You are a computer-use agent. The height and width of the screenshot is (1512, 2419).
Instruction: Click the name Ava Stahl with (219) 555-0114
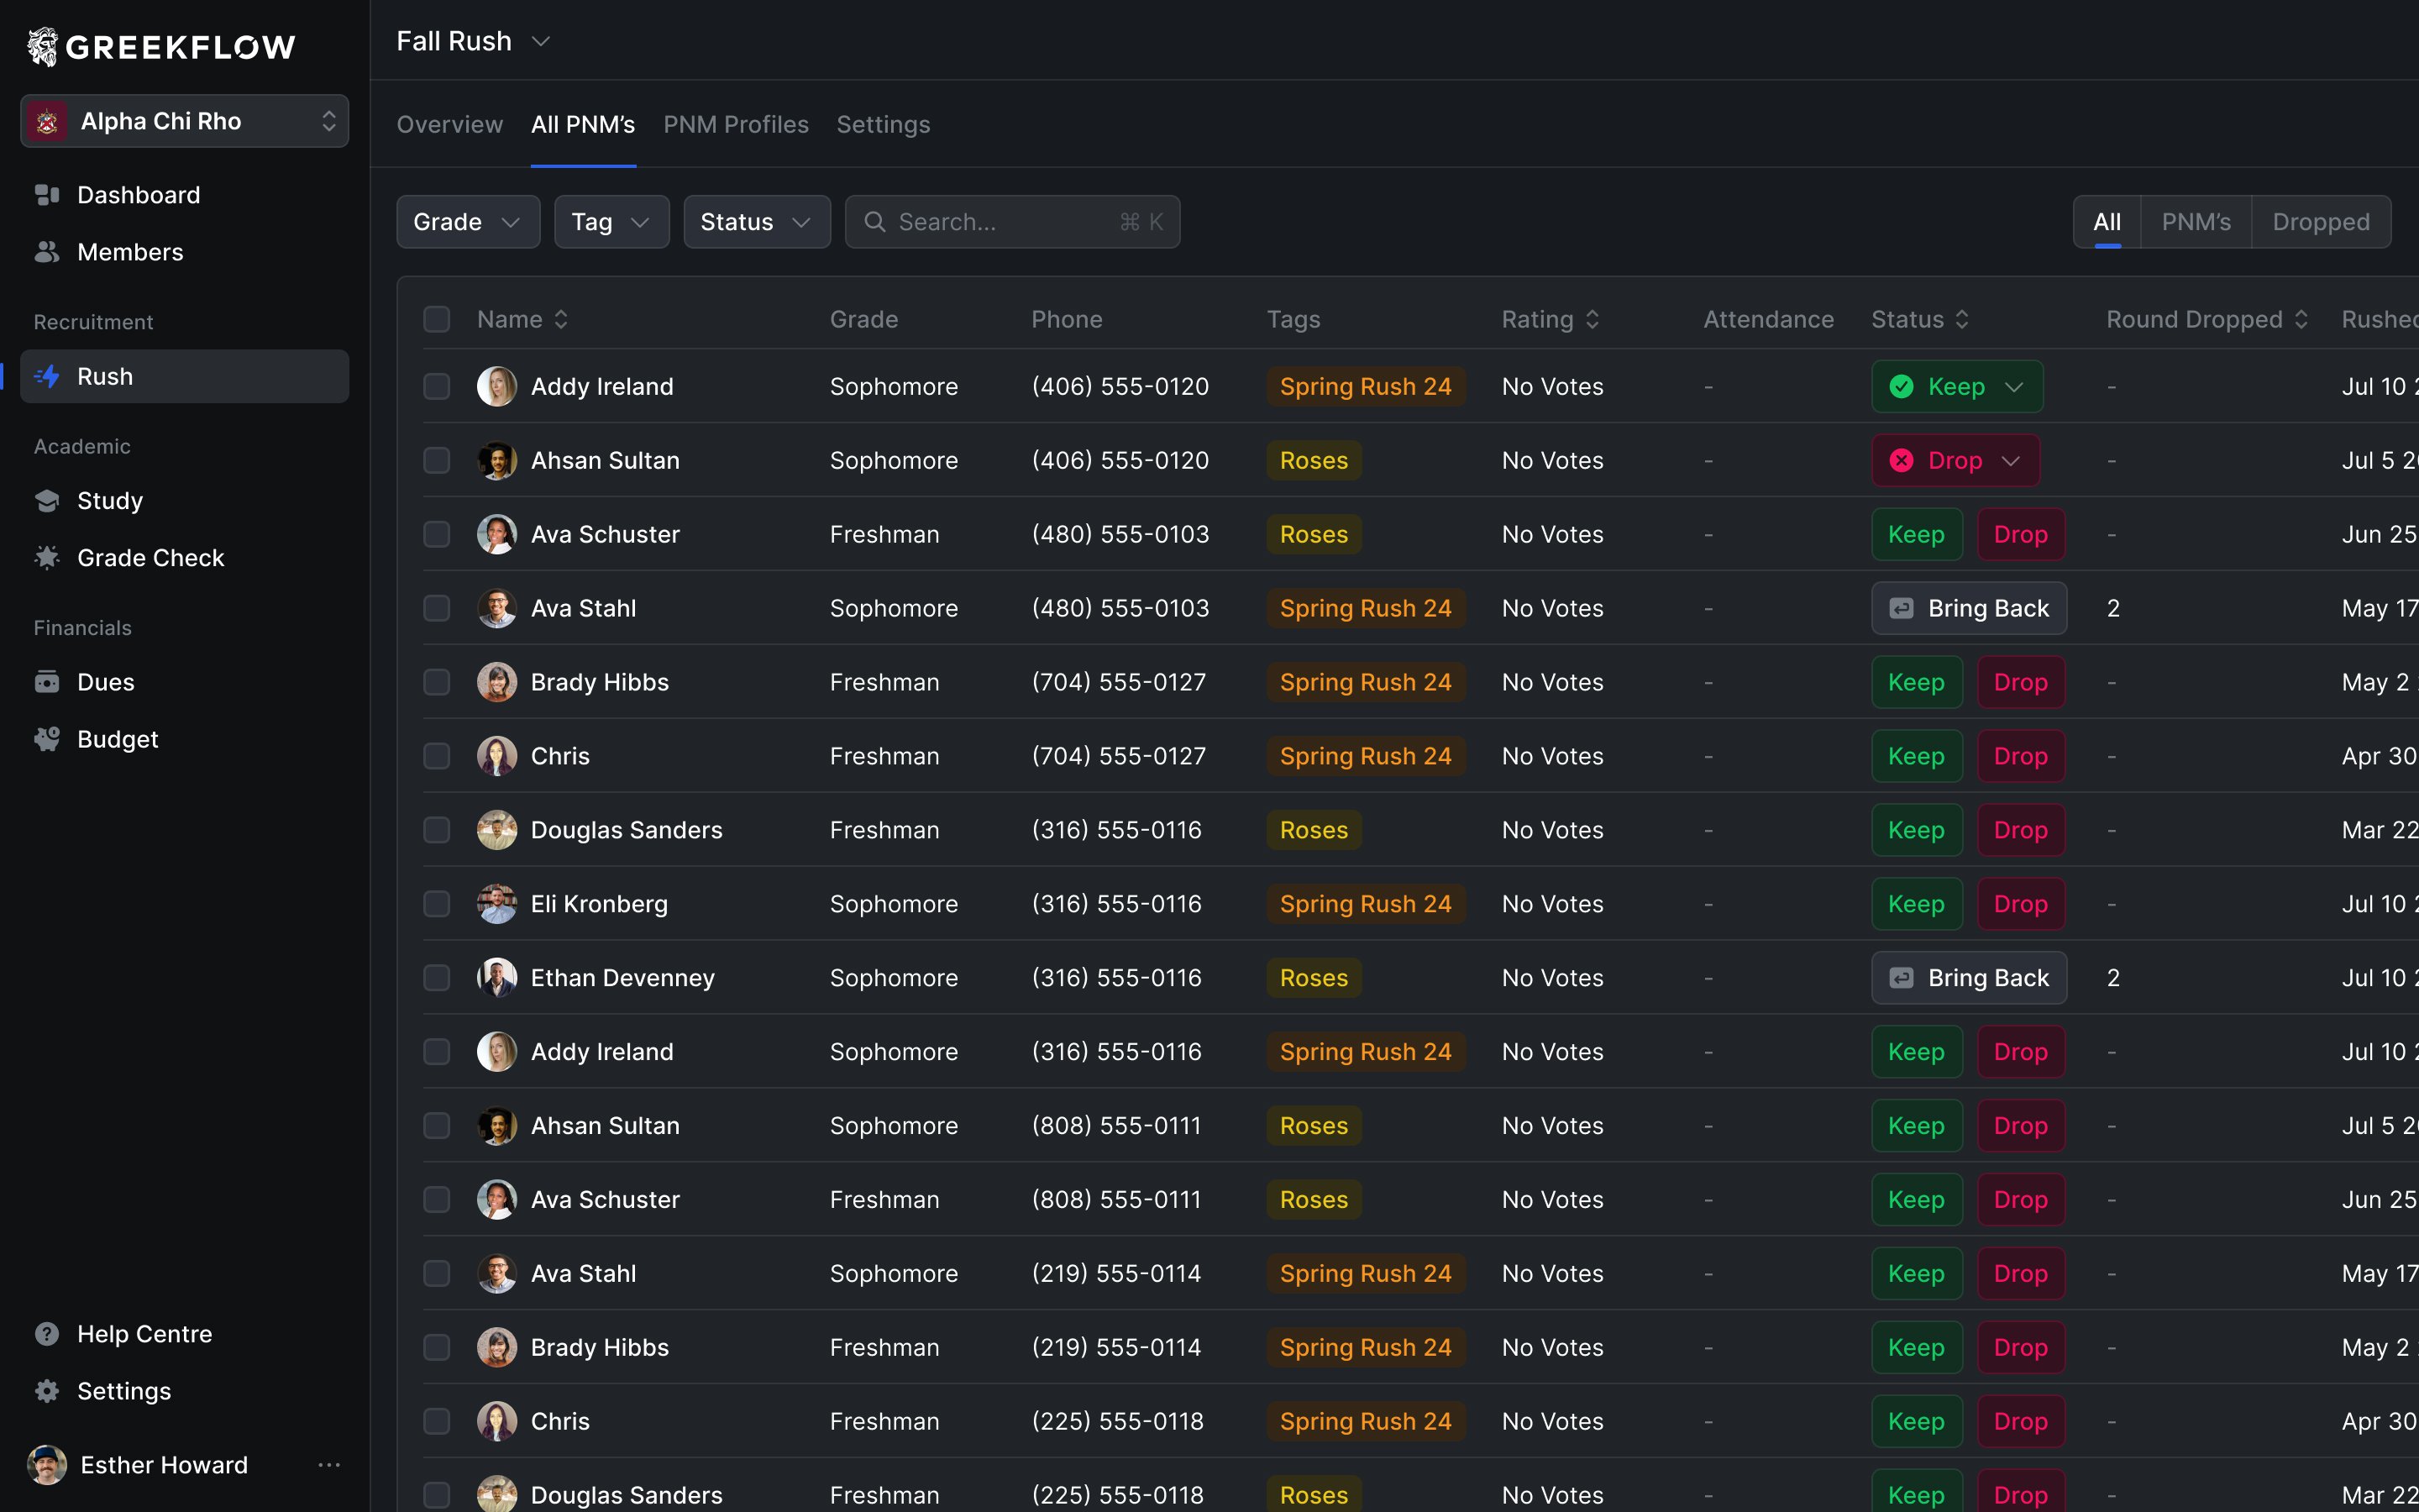tap(583, 1273)
